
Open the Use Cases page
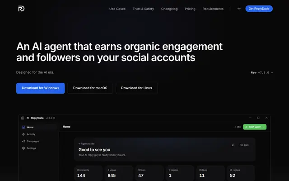tap(117, 9)
